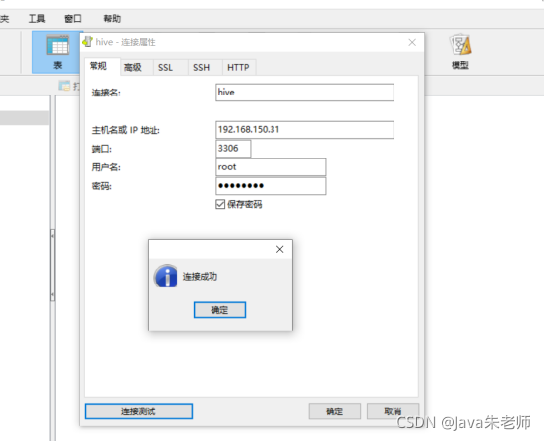Click the 确定 button at dialog bottom

(334, 411)
